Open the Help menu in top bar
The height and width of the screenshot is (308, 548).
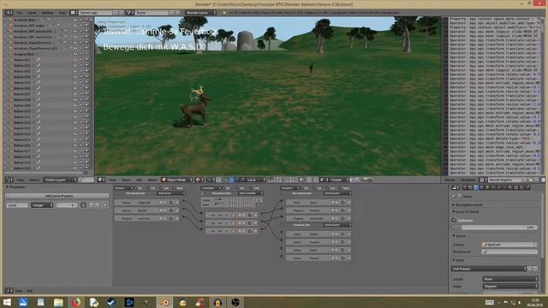[x=63, y=13]
